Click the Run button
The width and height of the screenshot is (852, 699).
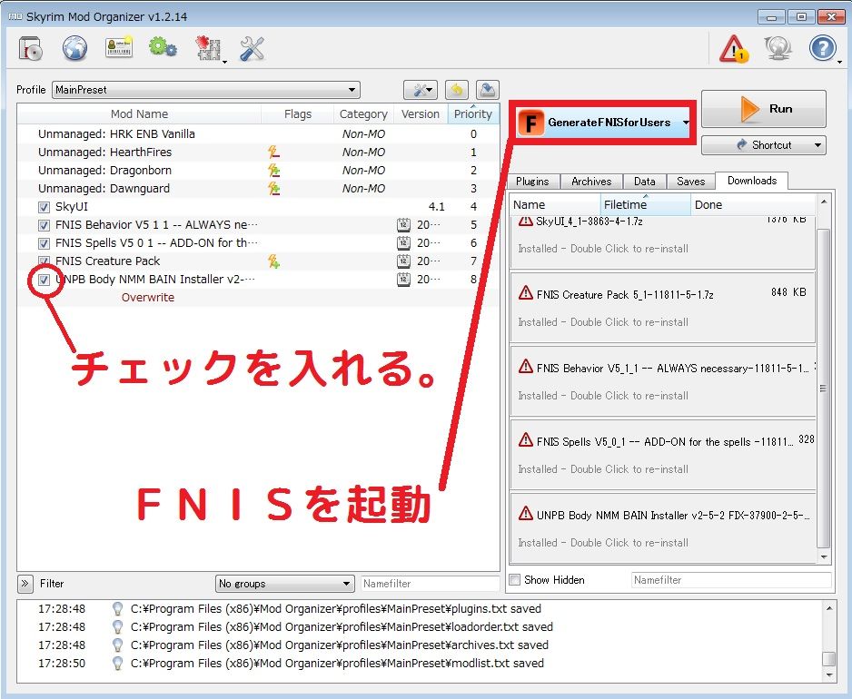click(763, 109)
